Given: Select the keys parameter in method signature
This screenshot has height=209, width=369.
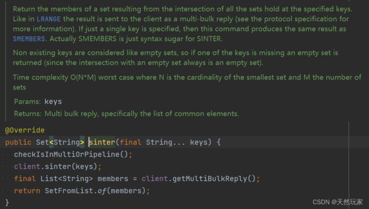Looking at the screenshot, I should click(x=199, y=142).
